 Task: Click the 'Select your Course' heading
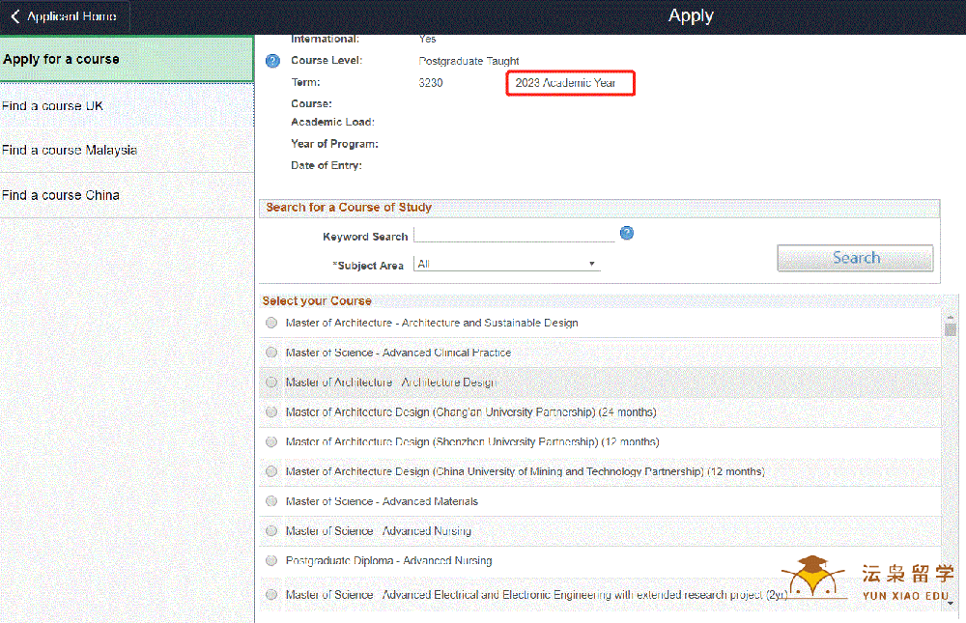[x=317, y=300]
